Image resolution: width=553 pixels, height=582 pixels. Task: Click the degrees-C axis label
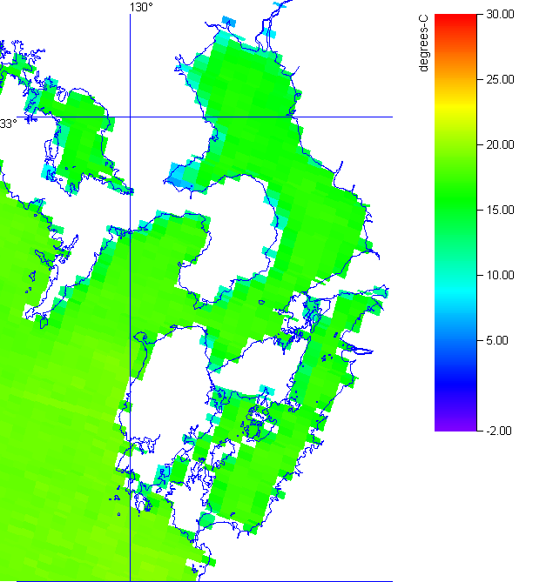pos(423,43)
